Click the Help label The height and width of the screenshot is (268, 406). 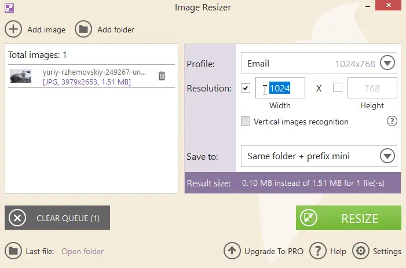pos(338,251)
